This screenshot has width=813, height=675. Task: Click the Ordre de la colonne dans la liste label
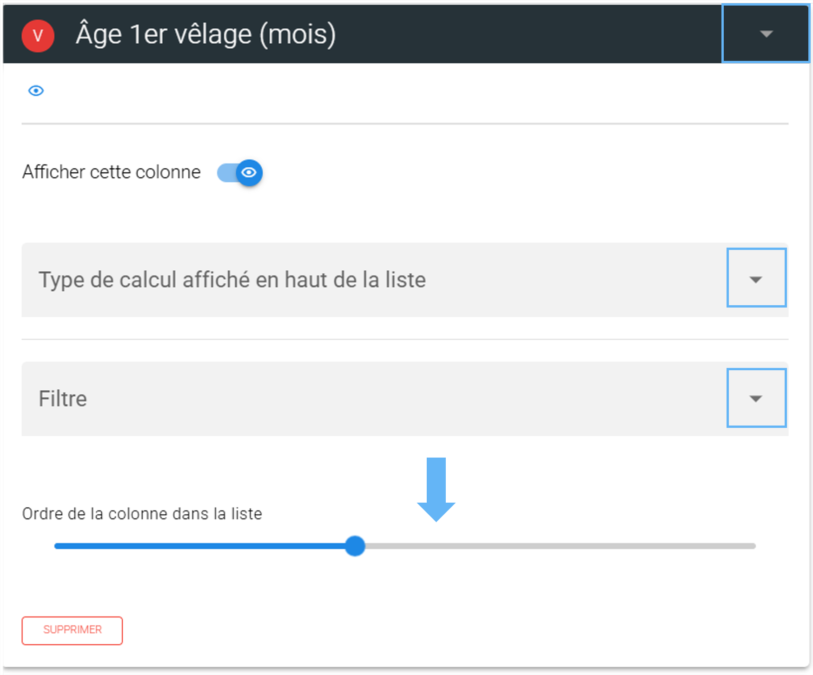(142, 514)
